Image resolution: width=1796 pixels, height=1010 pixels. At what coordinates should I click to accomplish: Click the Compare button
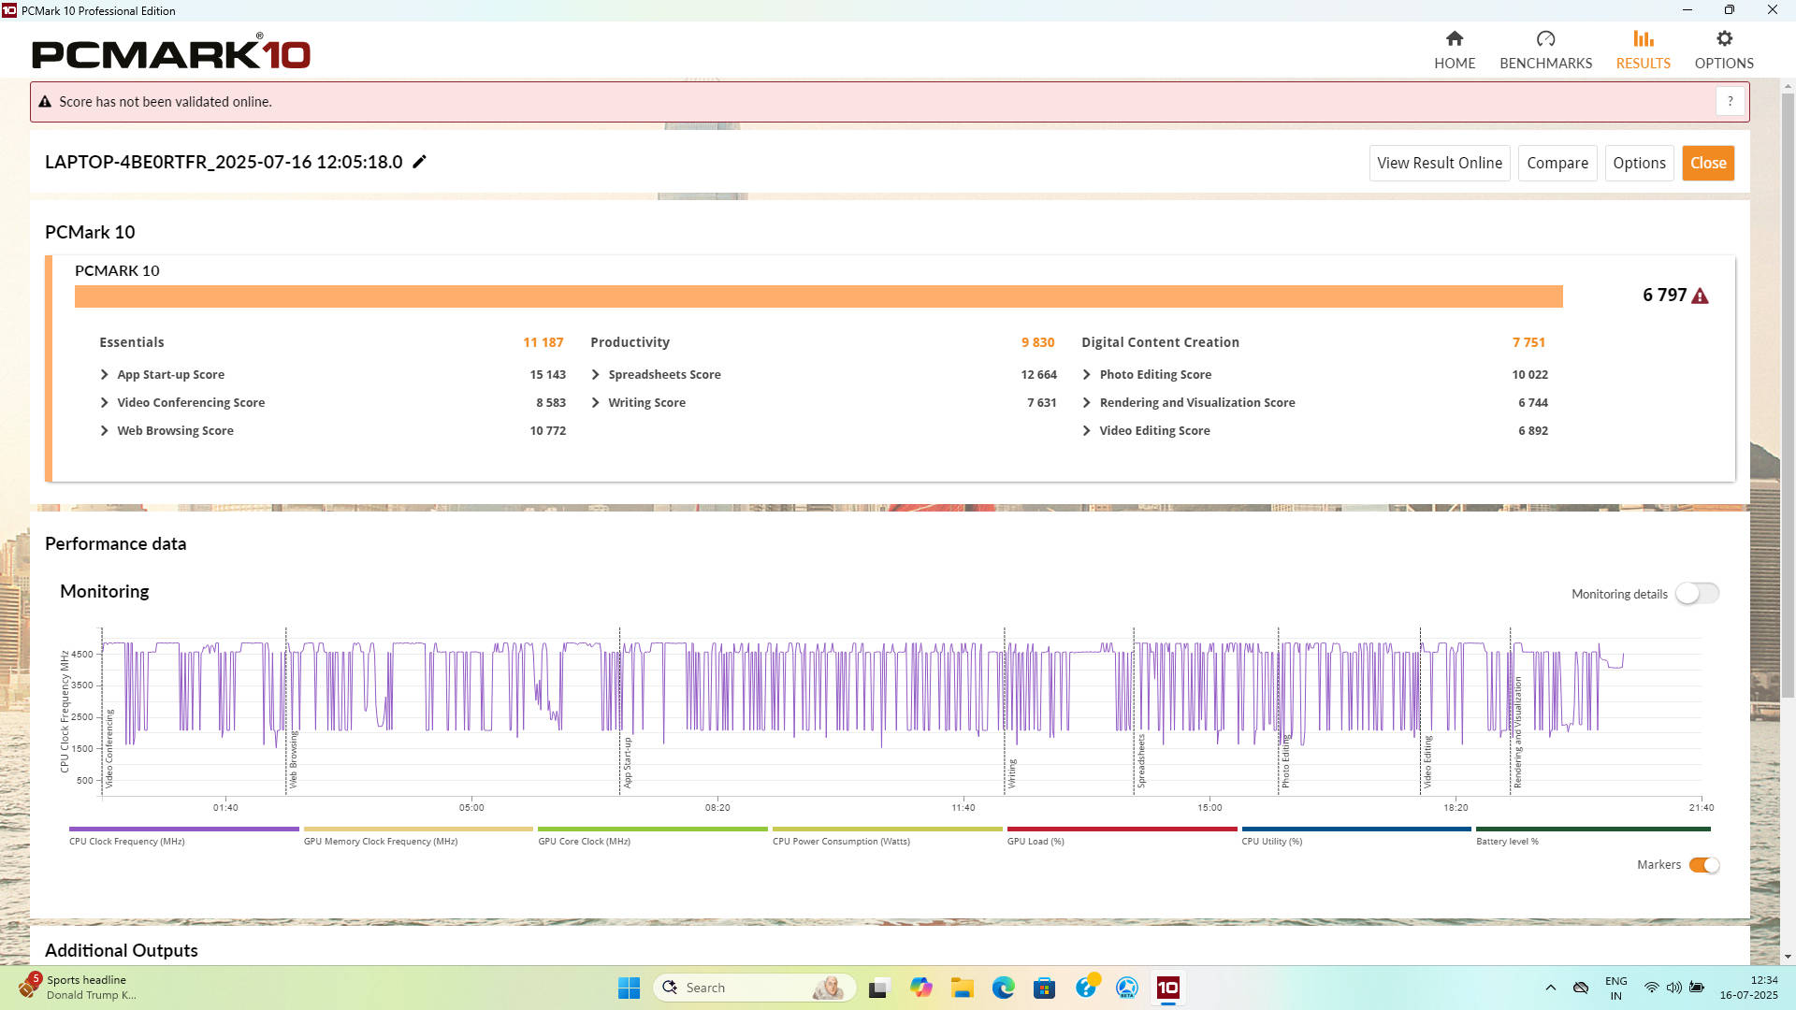pos(1557,164)
